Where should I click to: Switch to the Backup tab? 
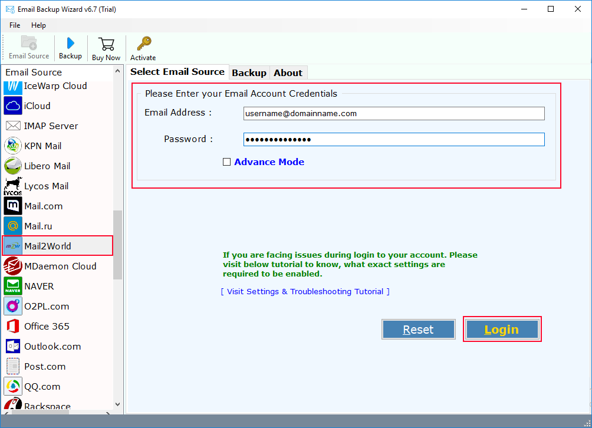(249, 73)
